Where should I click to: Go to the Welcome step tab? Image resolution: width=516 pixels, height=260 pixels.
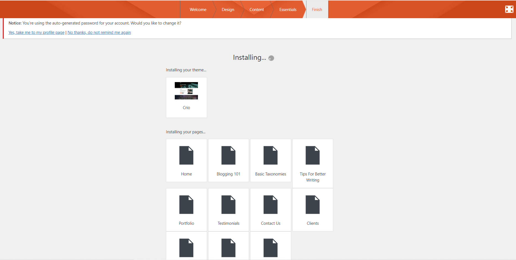(198, 9)
